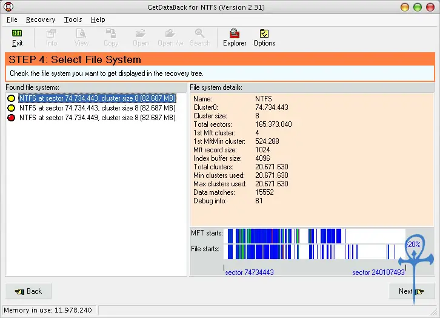The image size is (440, 318).
Task: Click the sector 240107483 label under chart
Action: coord(378,272)
